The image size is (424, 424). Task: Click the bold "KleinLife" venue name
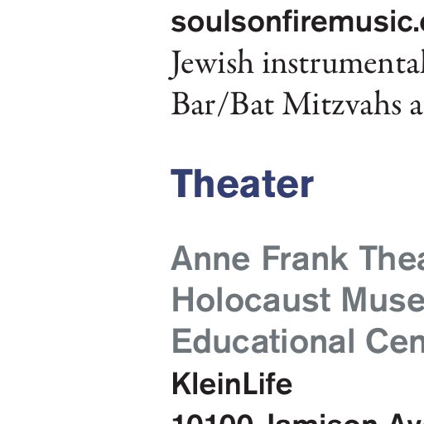[232, 383]
